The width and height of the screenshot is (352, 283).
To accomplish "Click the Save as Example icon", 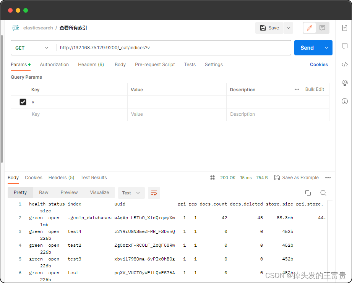I will [277, 178].
